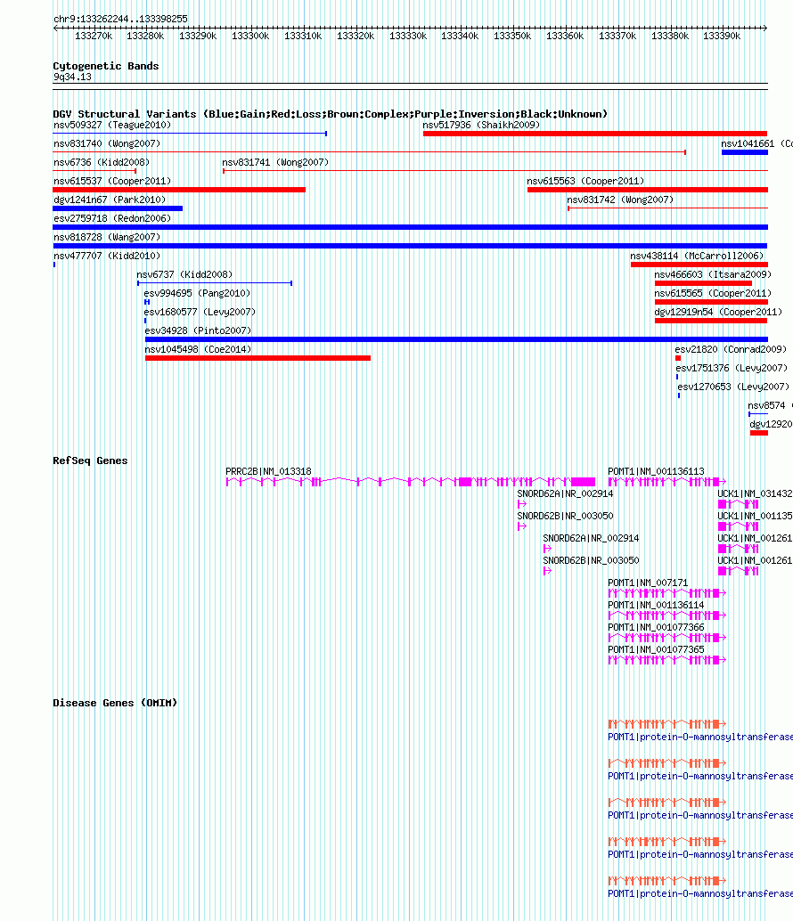Select the POMT1|NM_007171 transcript label
793x921 pixels.
(x=648, y=583)
